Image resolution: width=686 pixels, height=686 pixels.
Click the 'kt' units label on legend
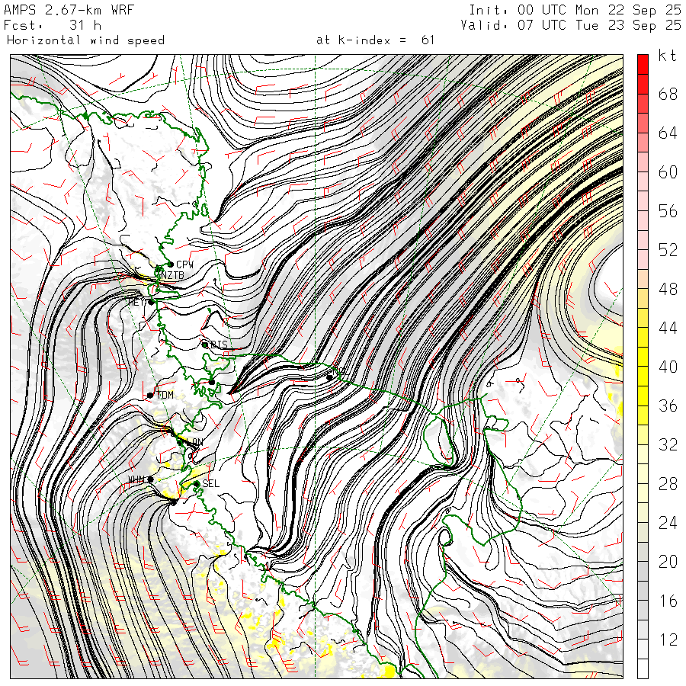[667, 56]
